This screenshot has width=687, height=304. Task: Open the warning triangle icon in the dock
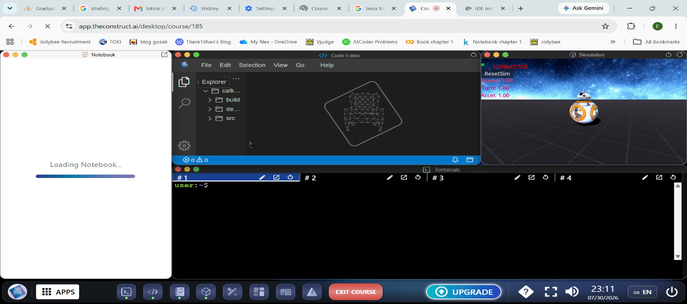[312, 292]
